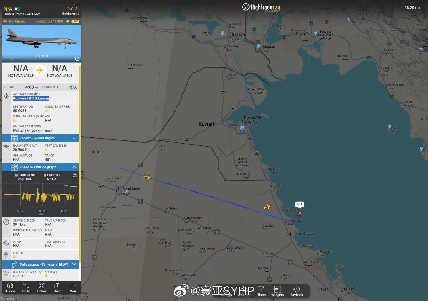
Task: Open the 3D view
Action: (x=10, y=288)
